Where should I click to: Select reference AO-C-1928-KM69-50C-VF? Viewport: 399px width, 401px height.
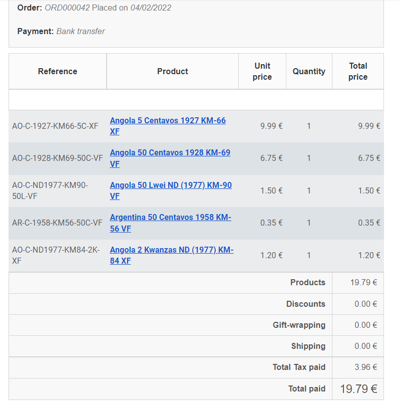tap(58, 158)
